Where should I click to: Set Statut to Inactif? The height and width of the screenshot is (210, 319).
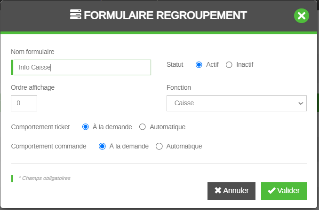(229, 64)
